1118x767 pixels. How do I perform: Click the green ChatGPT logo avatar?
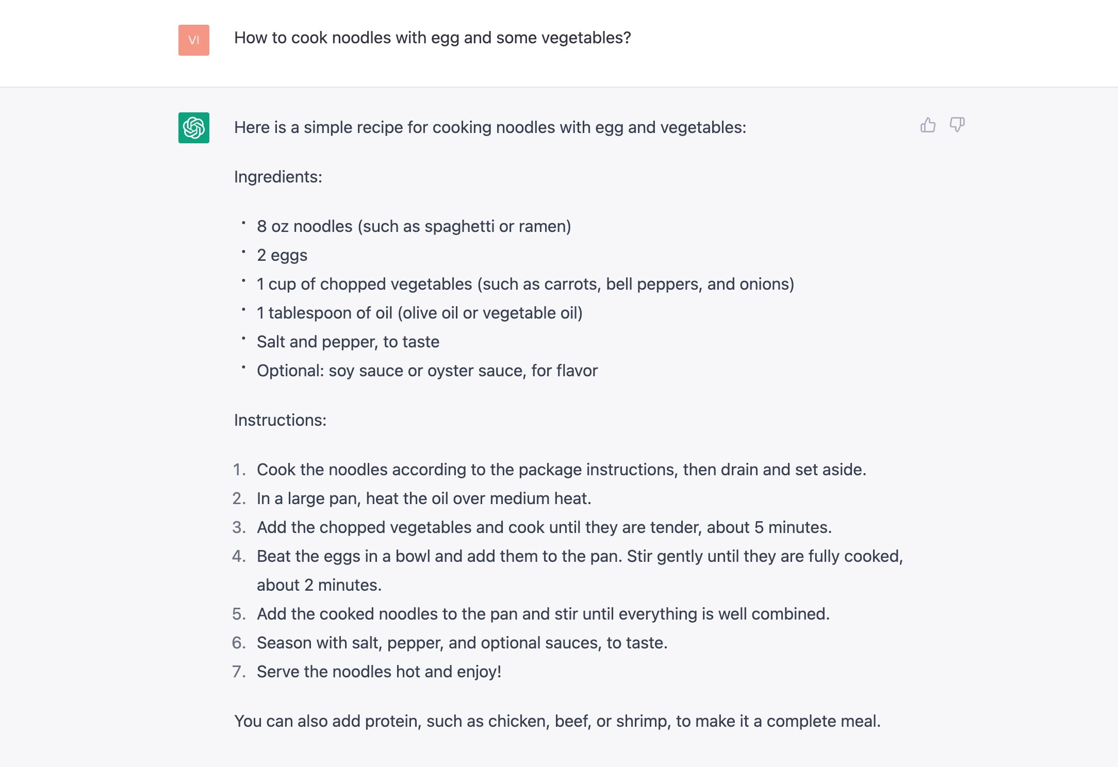[x=194, y=128]
